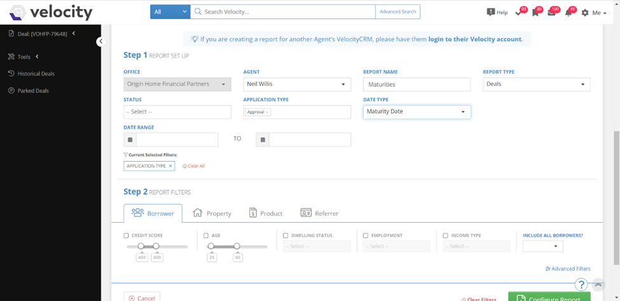Image resolution: width=620 pixels, height=301 pixels.
Task: Follow login to their Velocity account link
Action: point(475,39)
